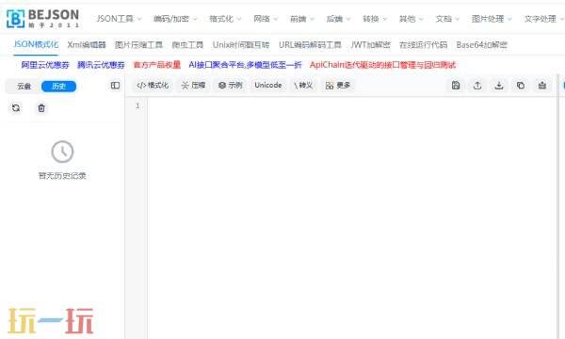Format JSON with the 格式化 button

(153, 86)
